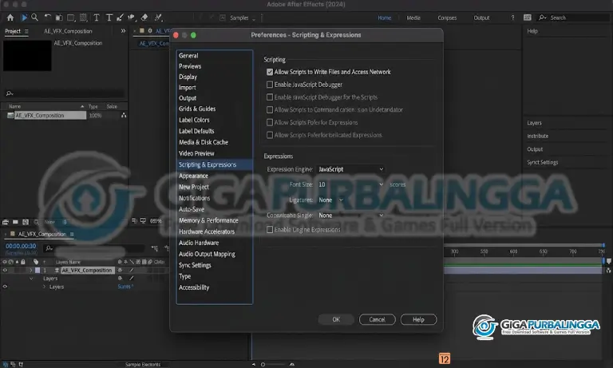
Task: Check Allow Scripts Pofer for Expressions
Action: [270, 122]
